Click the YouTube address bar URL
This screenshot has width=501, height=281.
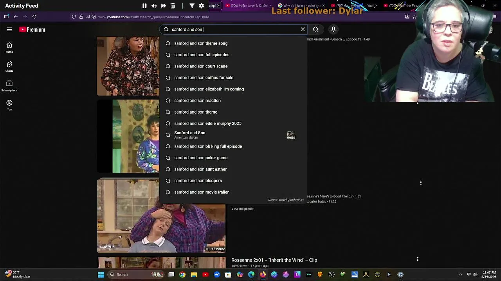(153, 17)
